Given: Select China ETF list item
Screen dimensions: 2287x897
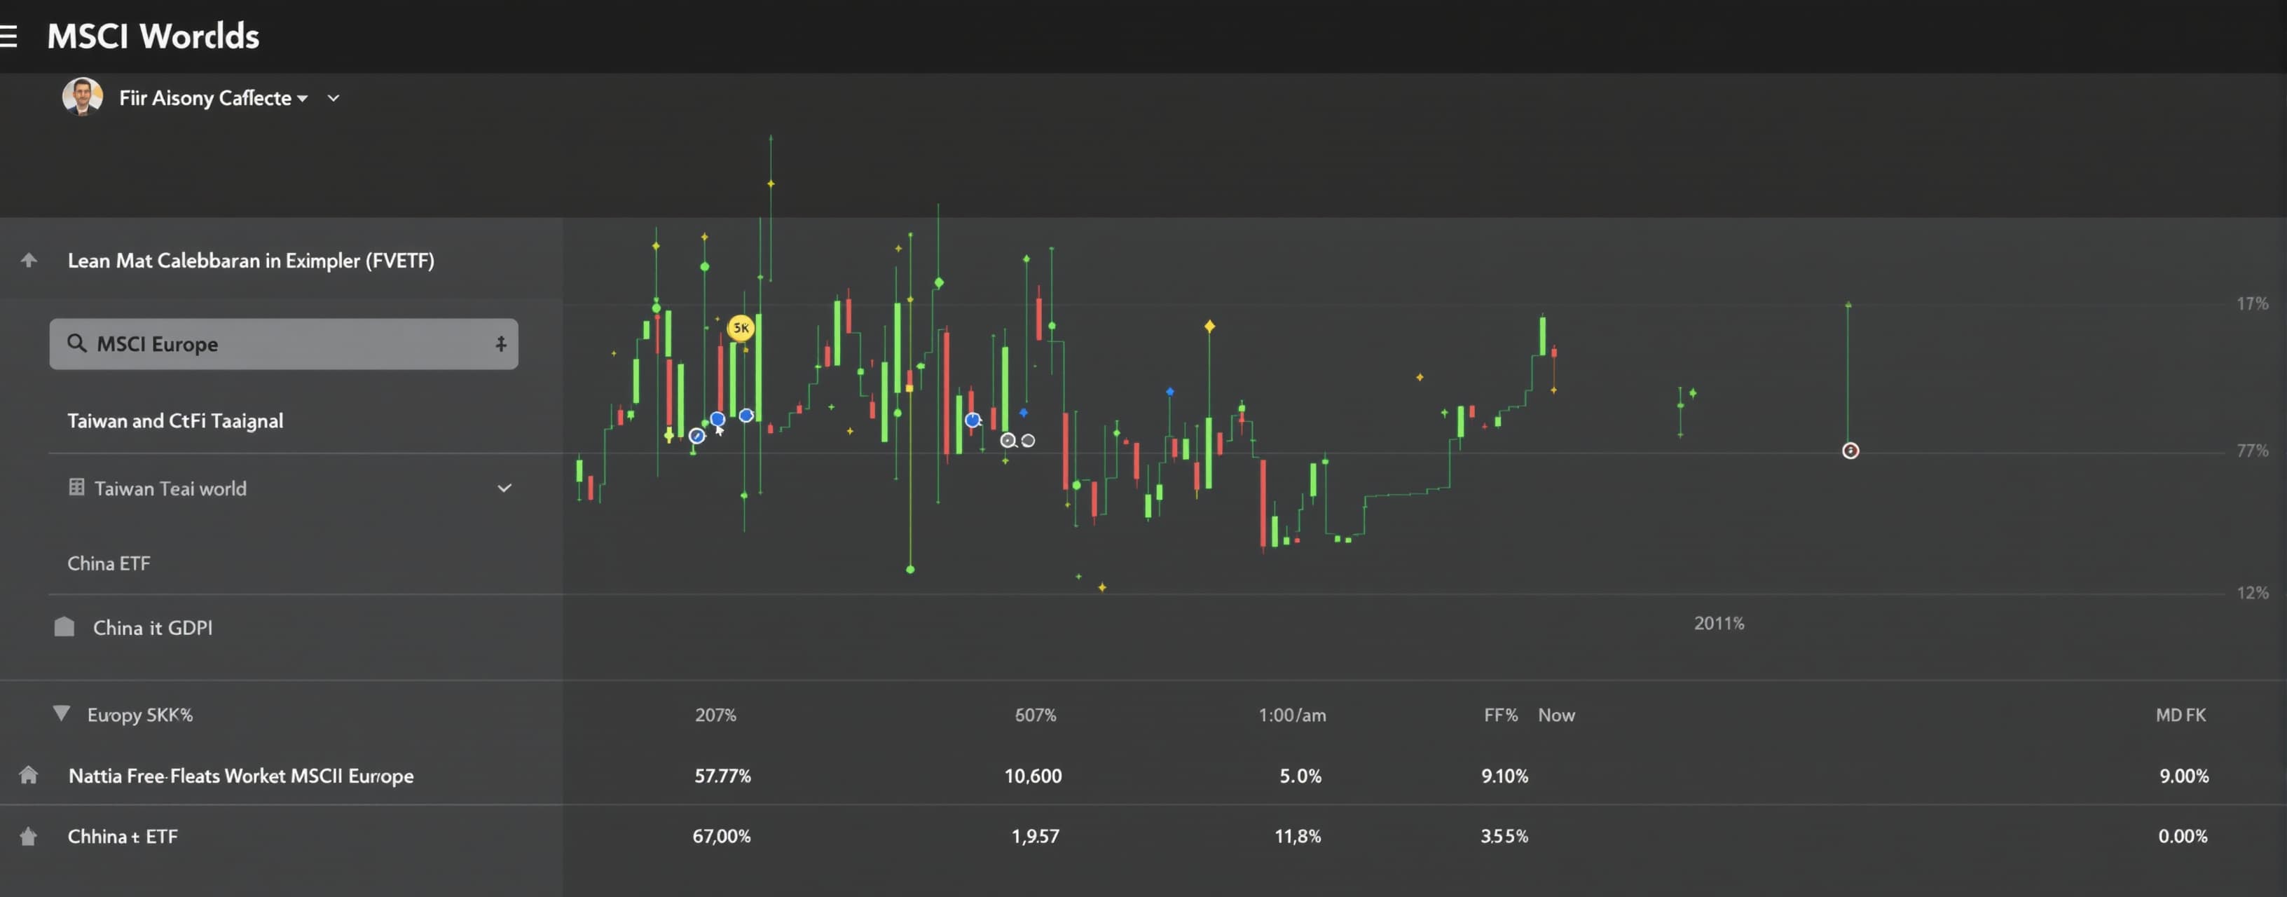Looking at the screenshot, I should [109, 563].
